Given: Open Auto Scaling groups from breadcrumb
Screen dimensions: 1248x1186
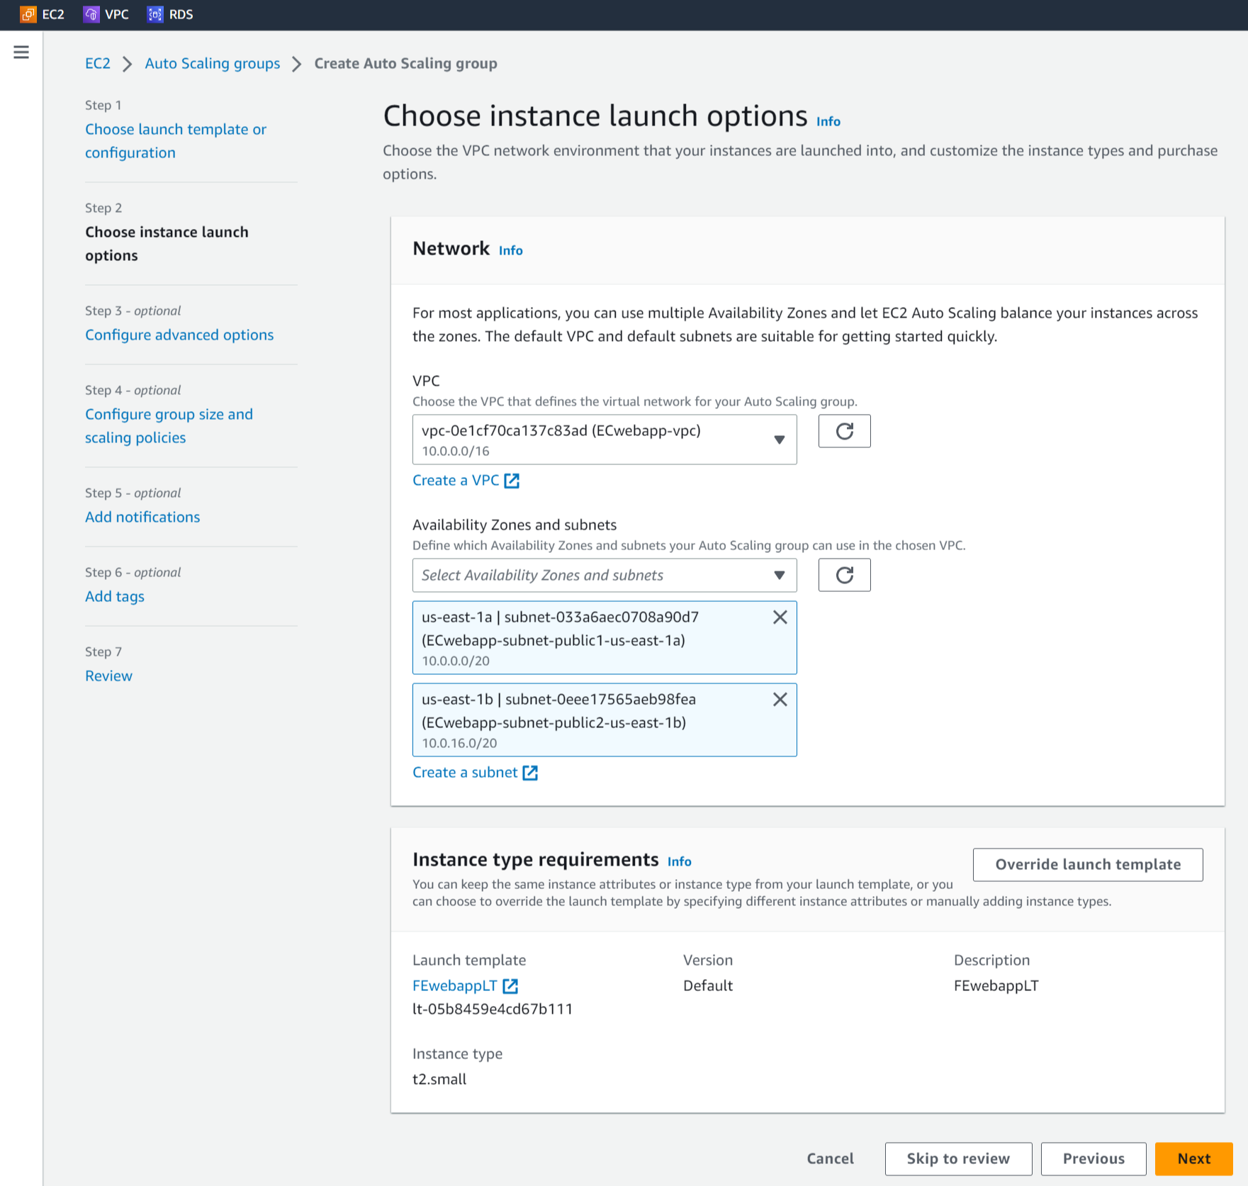Looking at the screenshot, I should click(212, 63).
